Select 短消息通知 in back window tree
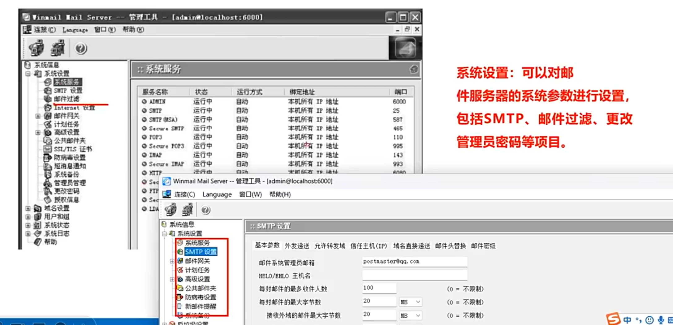 pyautogui.click(x=70, y=166)
